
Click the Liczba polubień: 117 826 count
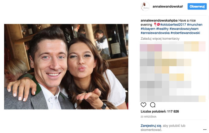160,111
